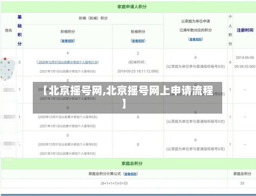Select the registration time 09:38:20.000

245,67
